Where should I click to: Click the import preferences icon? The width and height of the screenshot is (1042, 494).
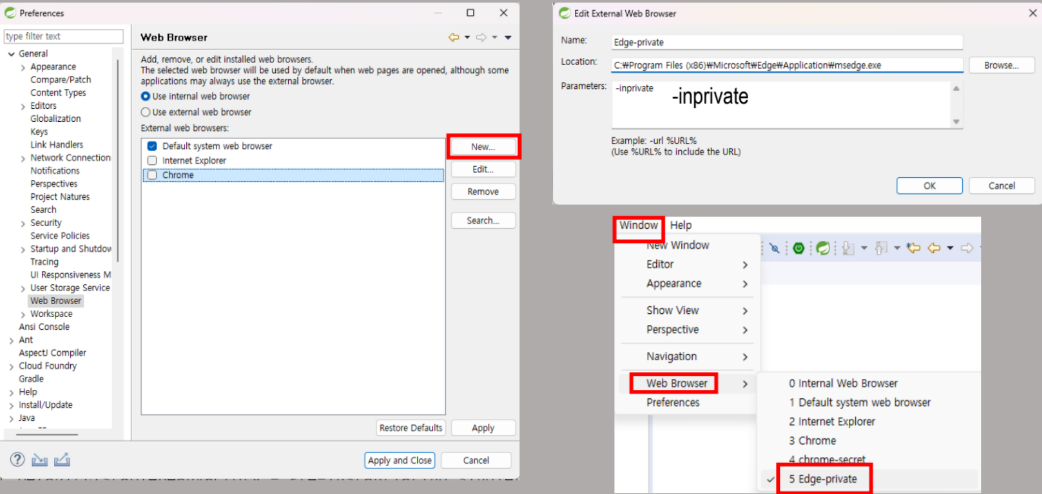point(40,459)
